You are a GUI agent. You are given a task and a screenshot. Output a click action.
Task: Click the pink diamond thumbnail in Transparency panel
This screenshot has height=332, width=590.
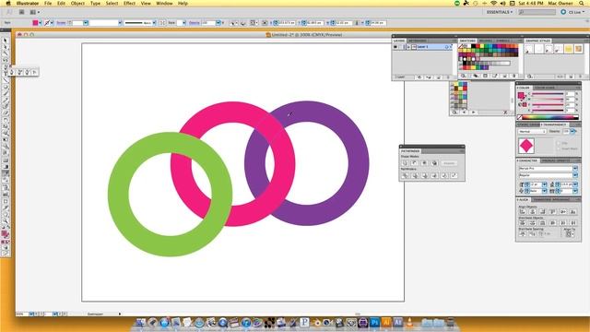click(526, 146)
